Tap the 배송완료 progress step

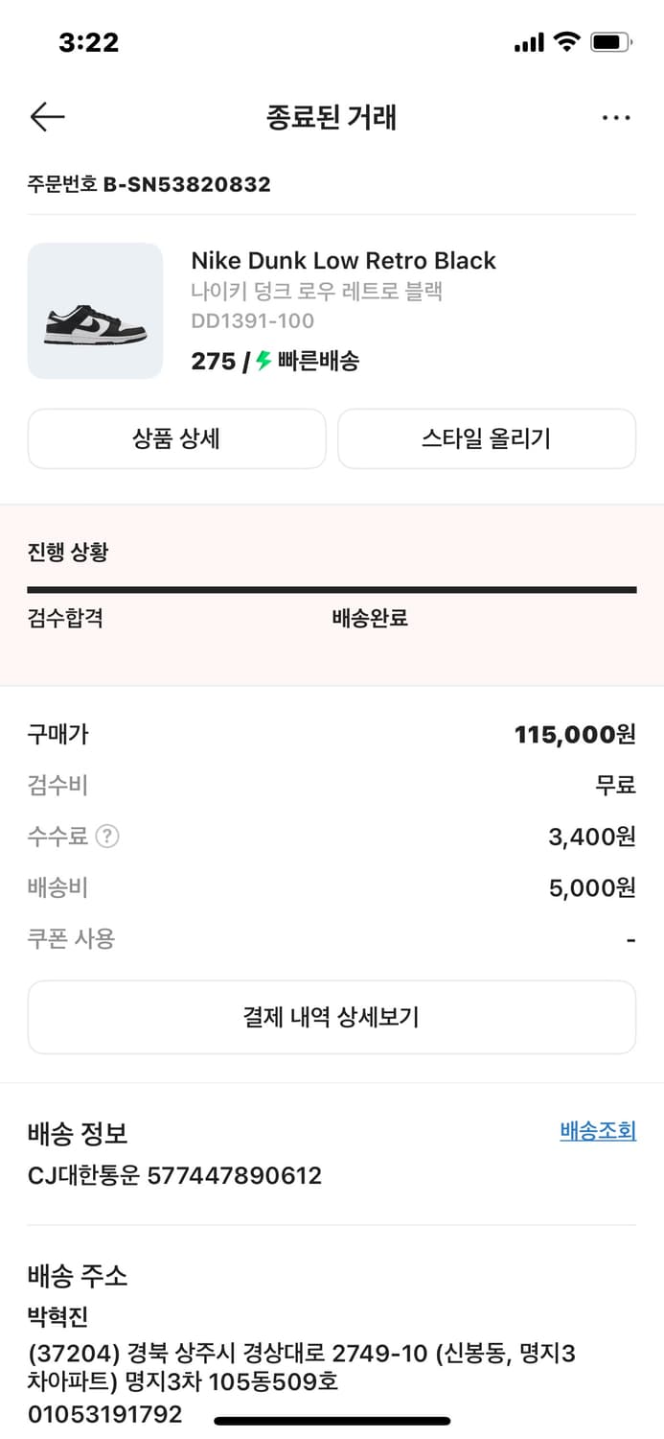tap(370, 618)
